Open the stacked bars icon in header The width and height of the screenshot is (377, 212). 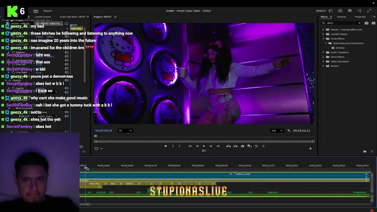click(350, 11)
